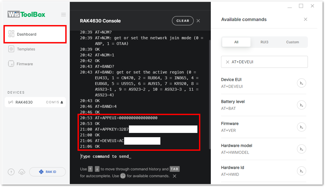325x187 pixels.
Task: Click the down arrow key hint
Action: [x=97, y=169]
